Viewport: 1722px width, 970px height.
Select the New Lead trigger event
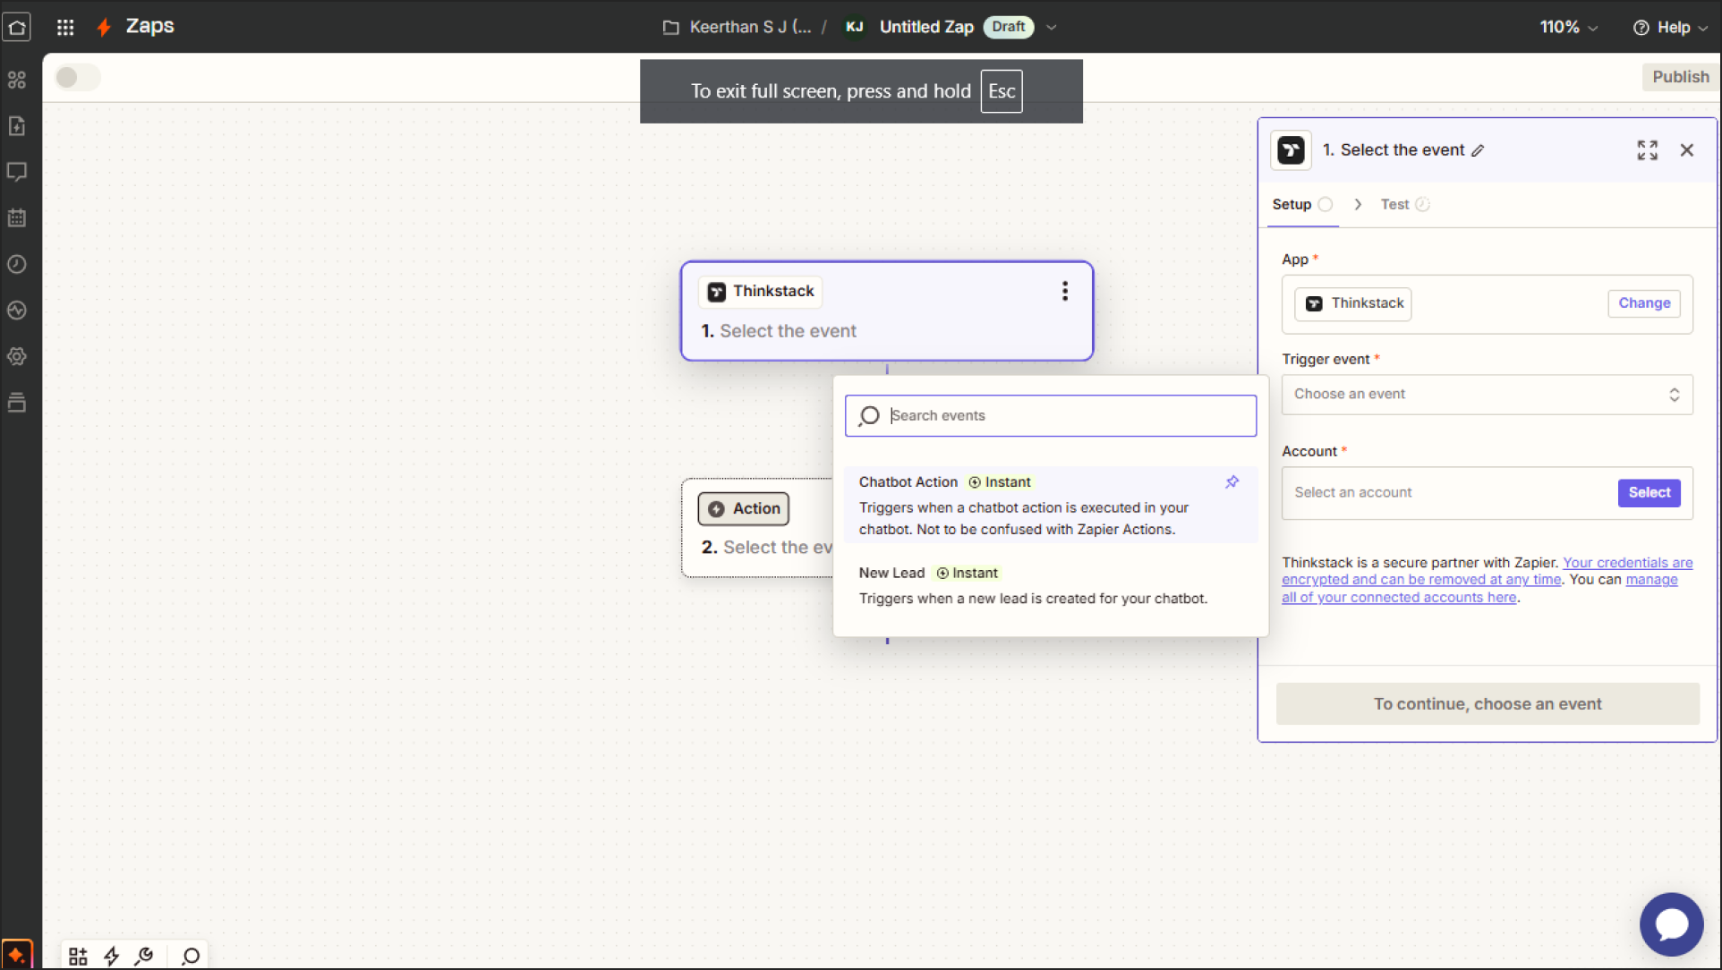[1050, 586]
